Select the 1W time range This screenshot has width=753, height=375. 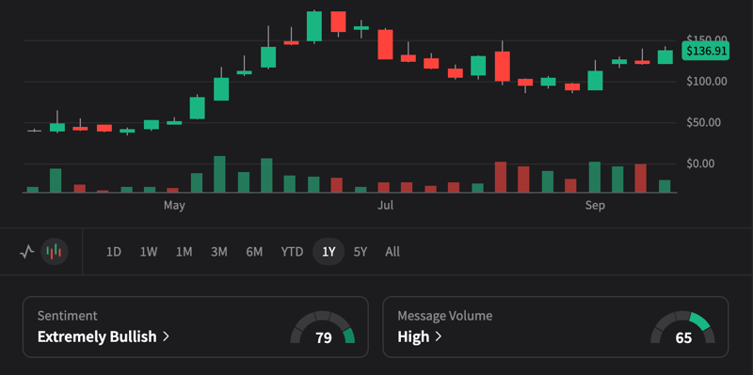pyautogui.click(x=149, y=252)
